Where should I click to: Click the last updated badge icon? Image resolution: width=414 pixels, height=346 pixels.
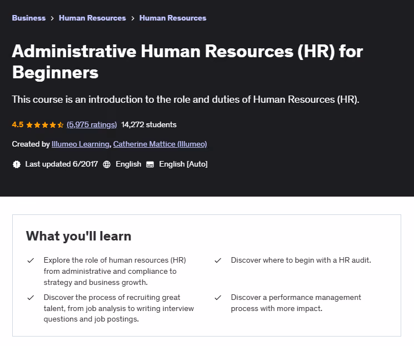coord(17,164)
